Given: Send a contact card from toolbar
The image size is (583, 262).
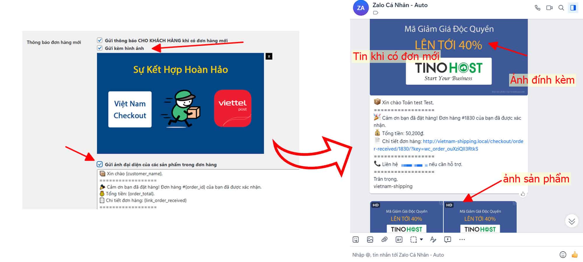Looking at the screenshot, I should pos(399,240).
